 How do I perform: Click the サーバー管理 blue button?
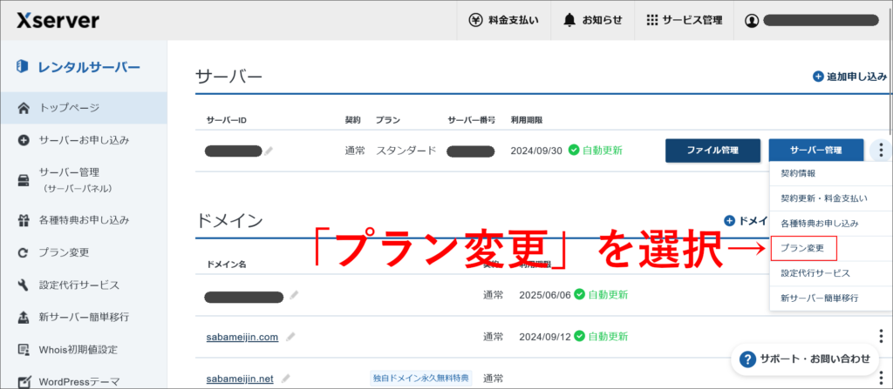pyautogui.click(x=815, y=151)
